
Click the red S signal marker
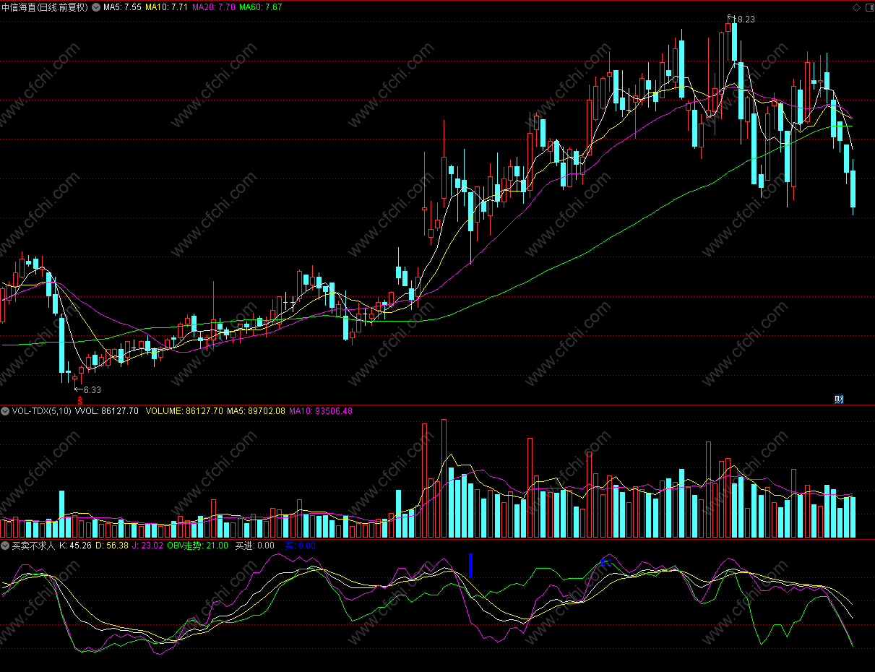[x=80, y=399]
